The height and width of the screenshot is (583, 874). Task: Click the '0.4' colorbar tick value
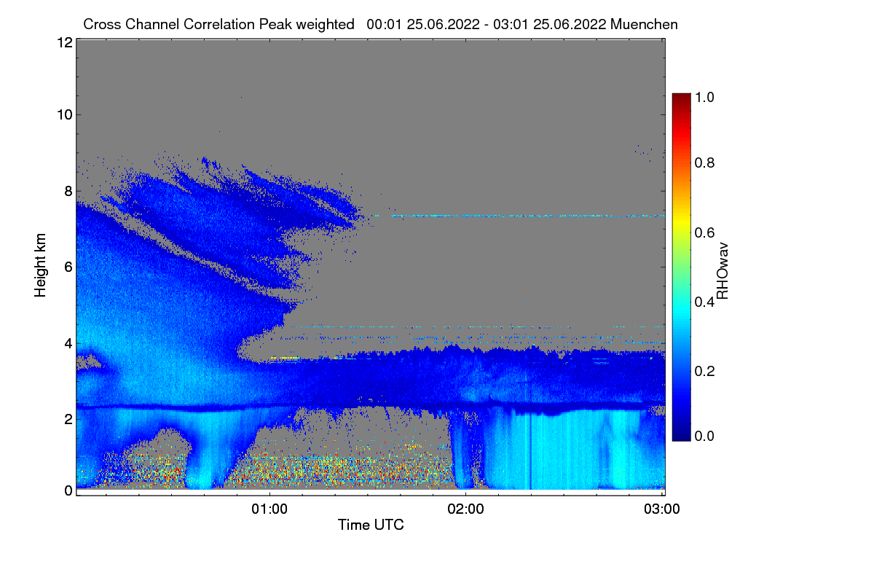point(705,301)
